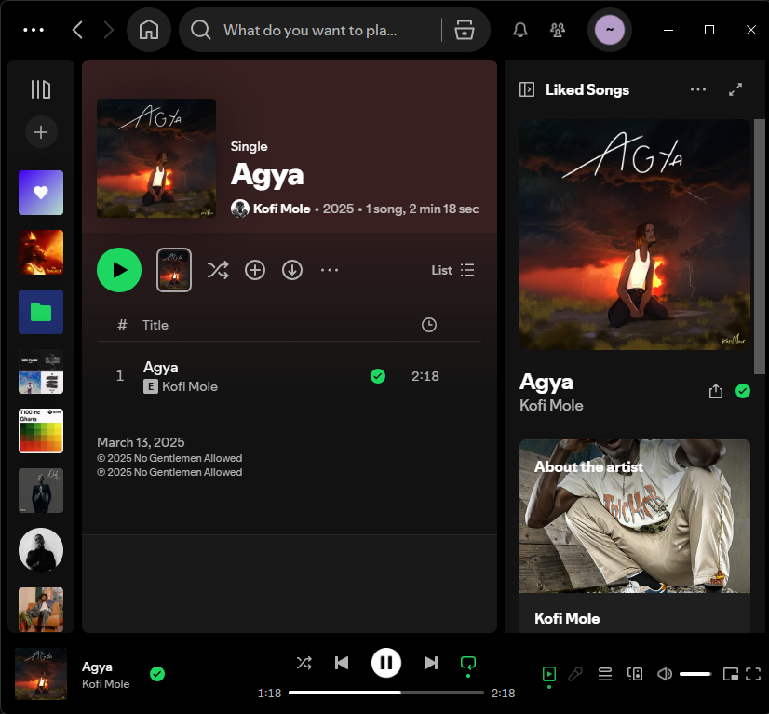Toggle liked checkmark on Agya track row
This screenshot has height=714, width=769.
point(378,376)
